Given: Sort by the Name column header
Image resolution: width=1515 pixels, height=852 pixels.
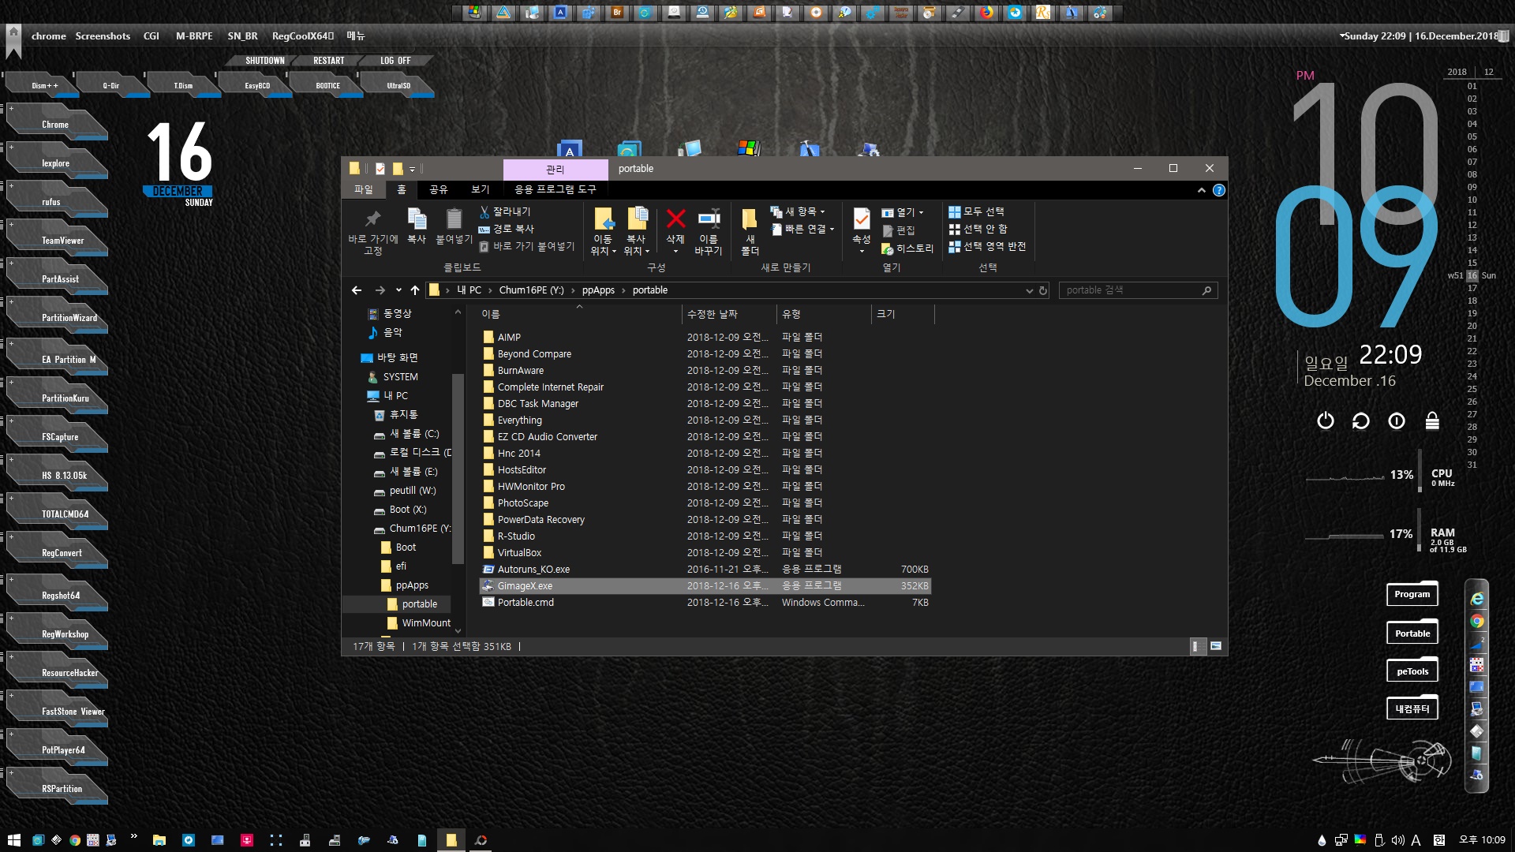Looking at the screenshot, I should (579, 314).
